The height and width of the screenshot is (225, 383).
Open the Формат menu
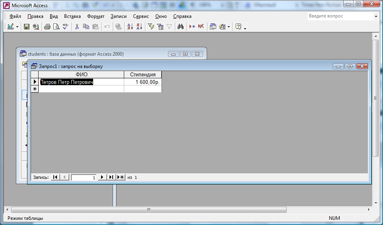[x=96, y=16]
